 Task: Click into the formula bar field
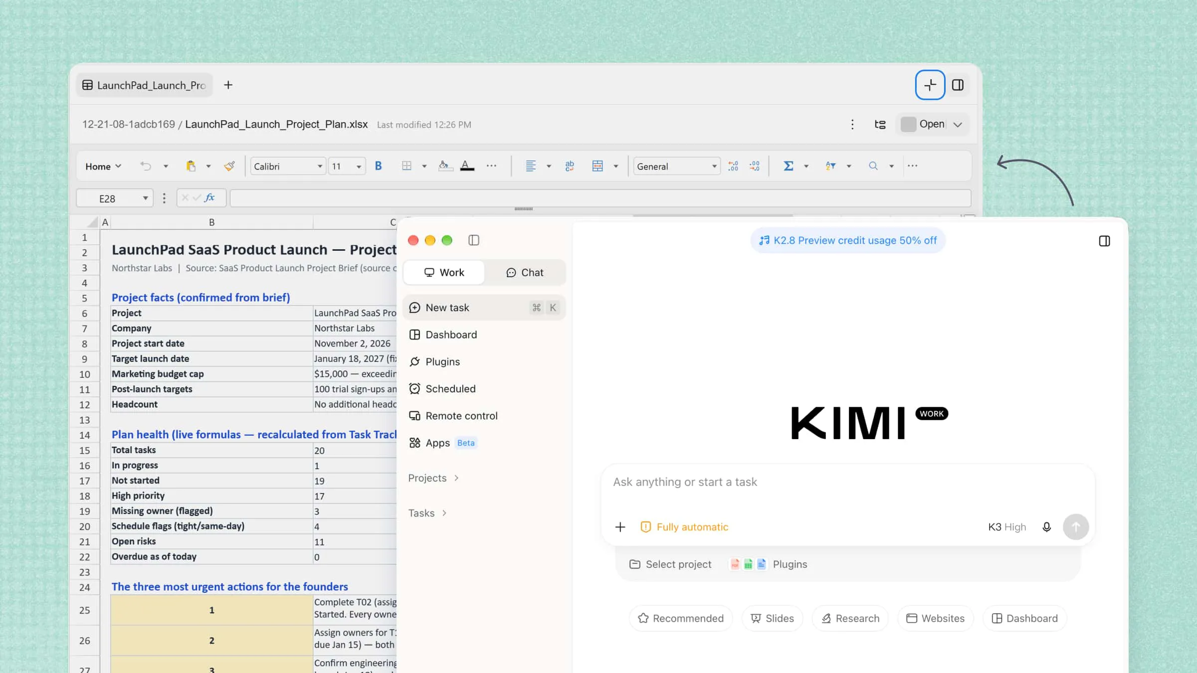point(600,198)
